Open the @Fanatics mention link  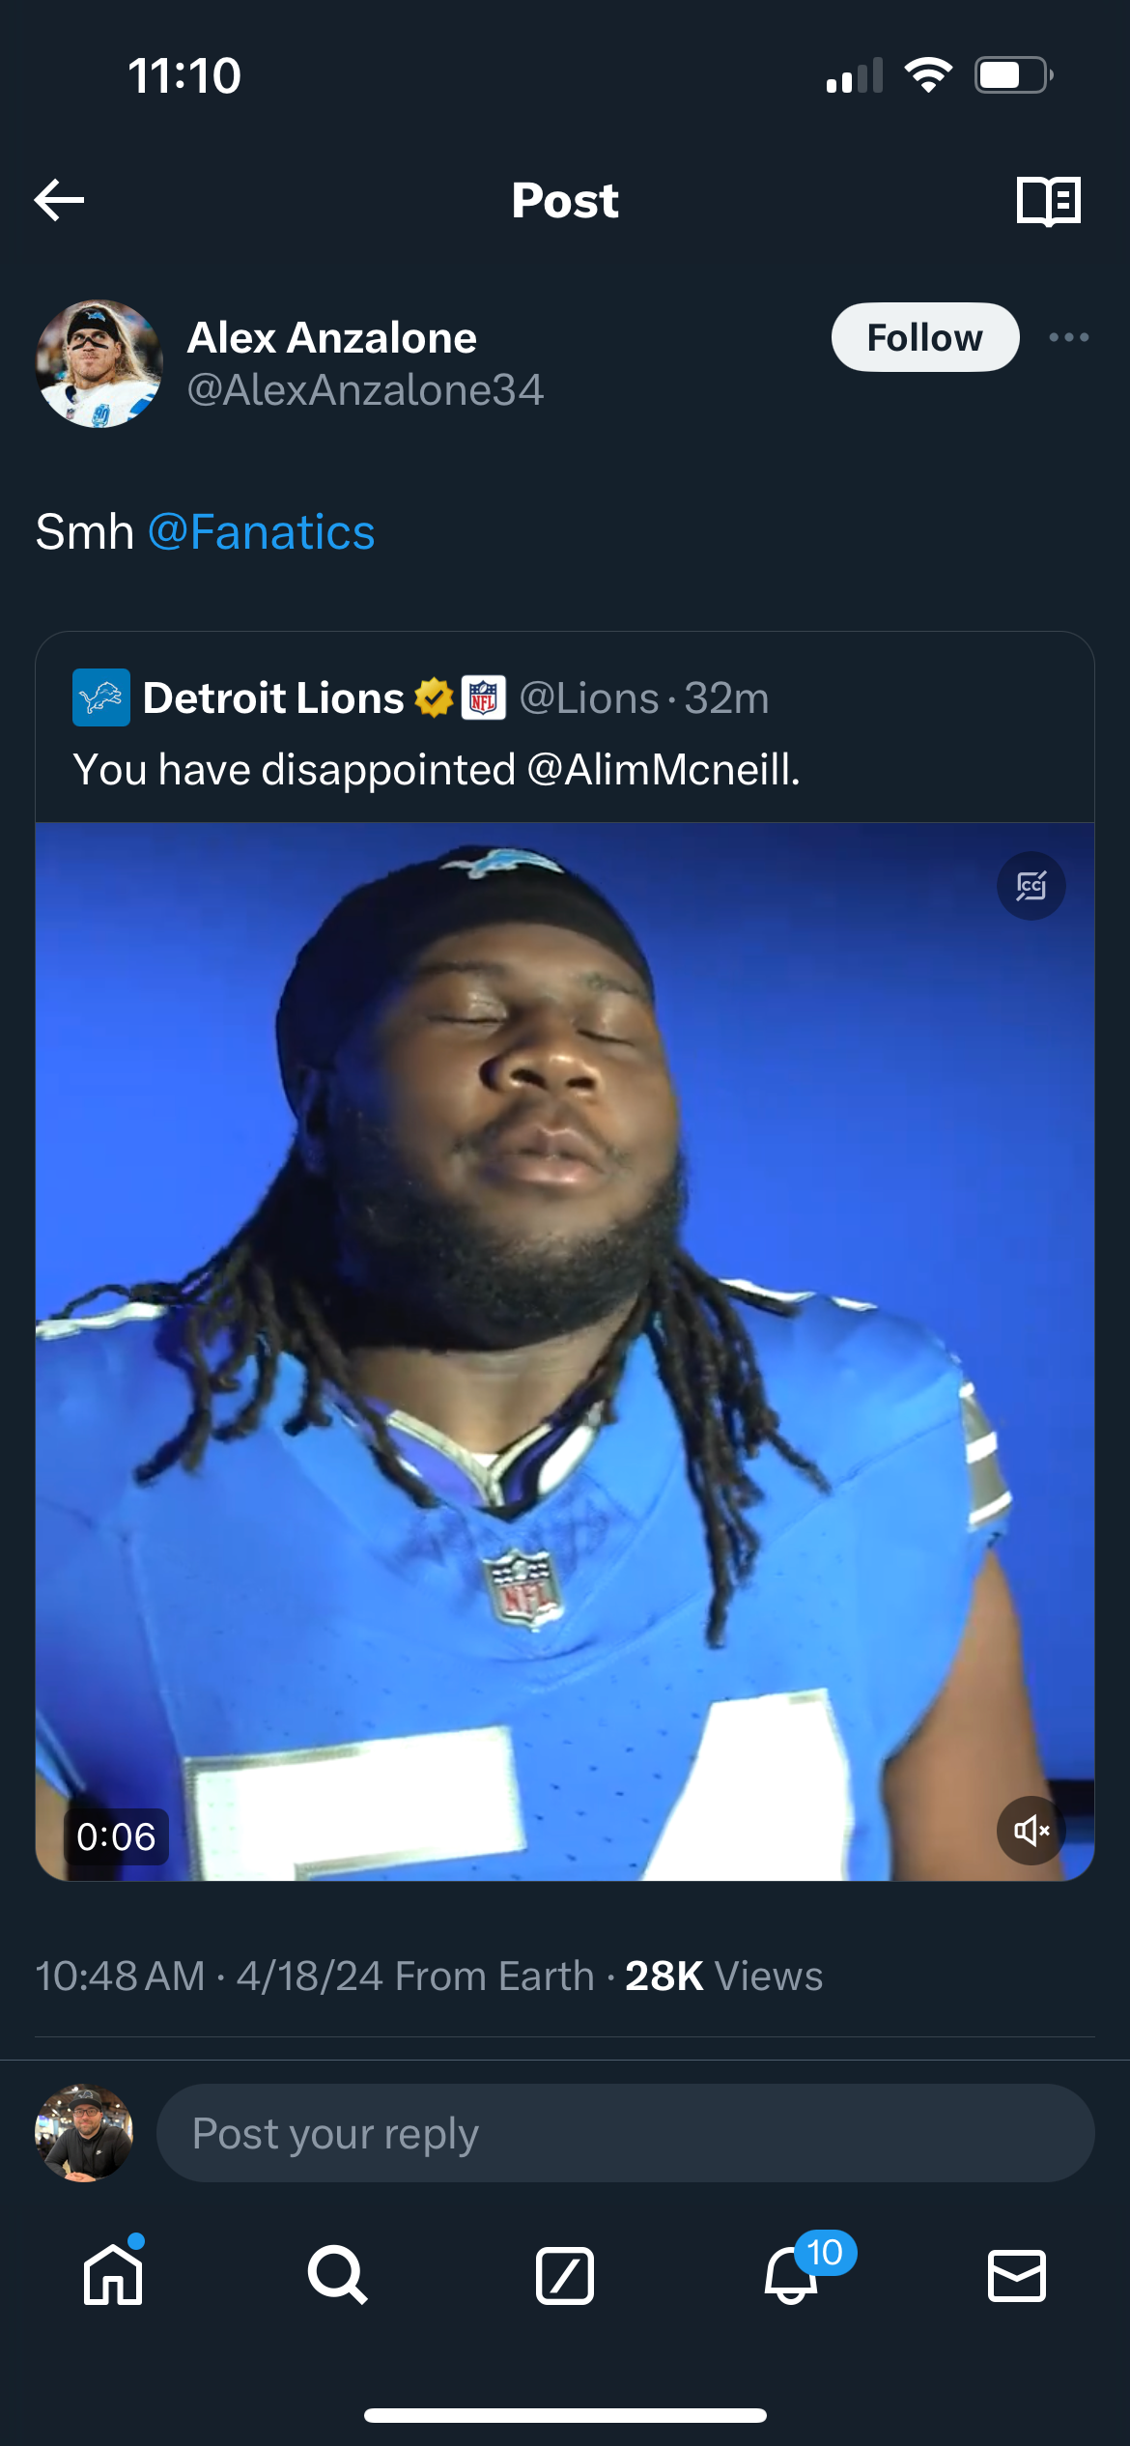tap(261, 532)
